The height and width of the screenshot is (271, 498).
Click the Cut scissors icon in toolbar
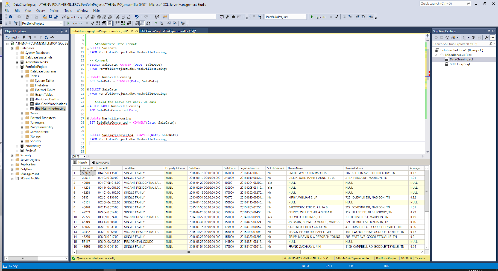coord(118,17)
